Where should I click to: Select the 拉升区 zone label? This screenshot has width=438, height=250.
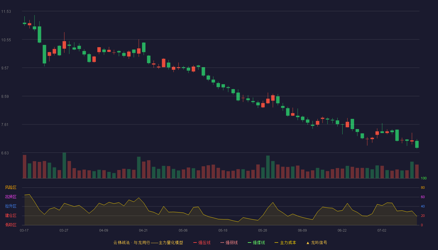click(11, 206)
